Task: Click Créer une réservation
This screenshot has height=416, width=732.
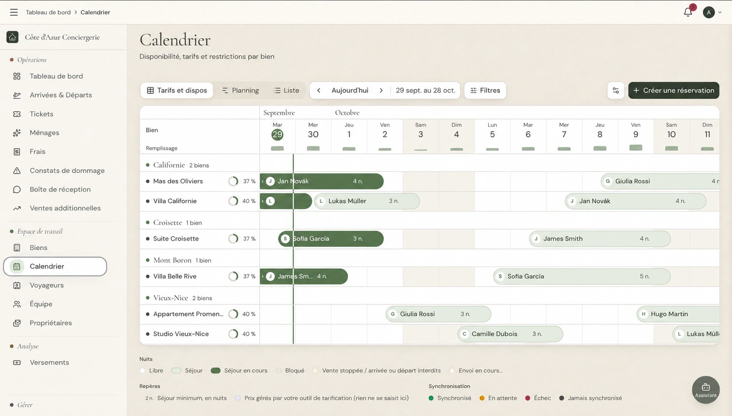Action: [x=673, y=91]
